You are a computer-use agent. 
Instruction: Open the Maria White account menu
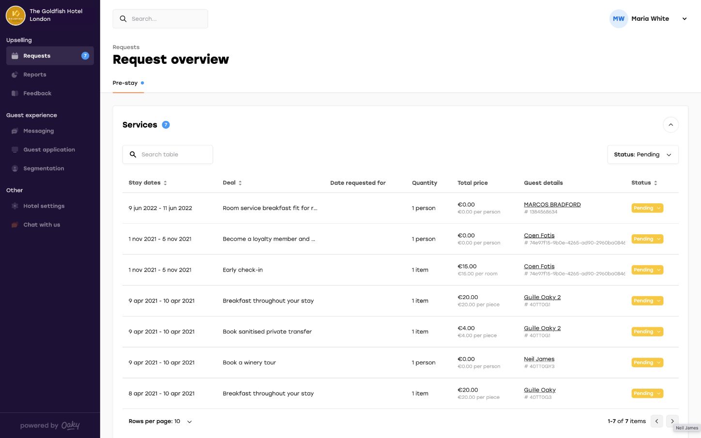point(684,19)
